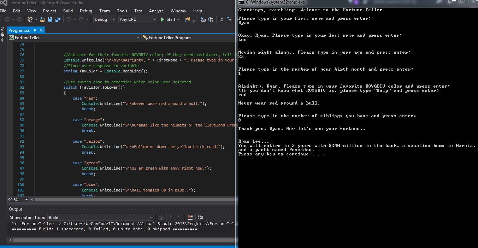
Task: Click the Find Message in Code output icon
Action: point(161,218)
